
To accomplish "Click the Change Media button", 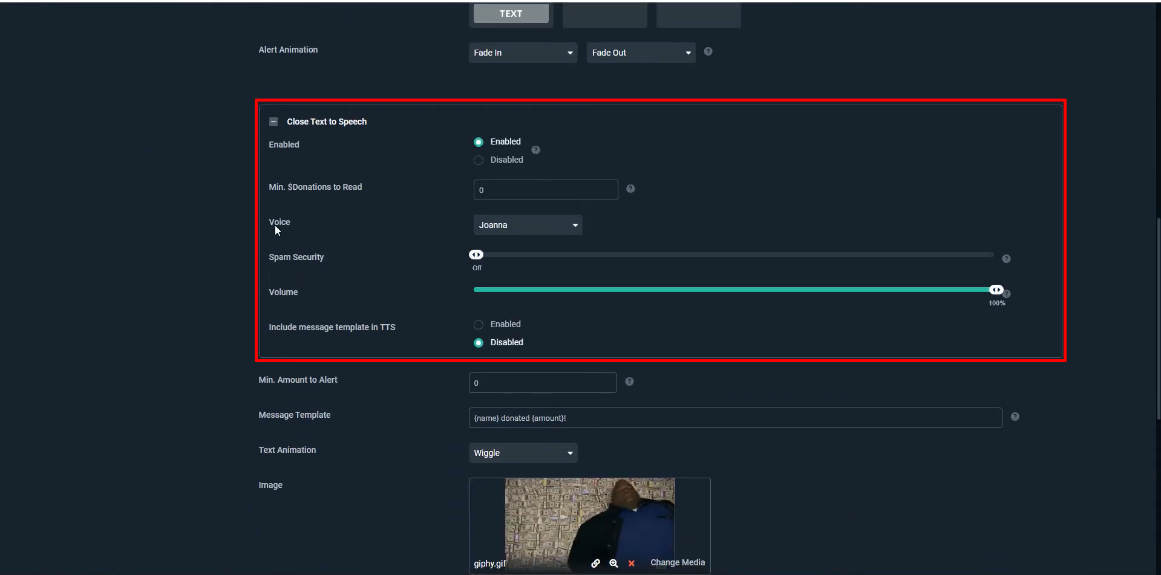I will click(677, 562).
